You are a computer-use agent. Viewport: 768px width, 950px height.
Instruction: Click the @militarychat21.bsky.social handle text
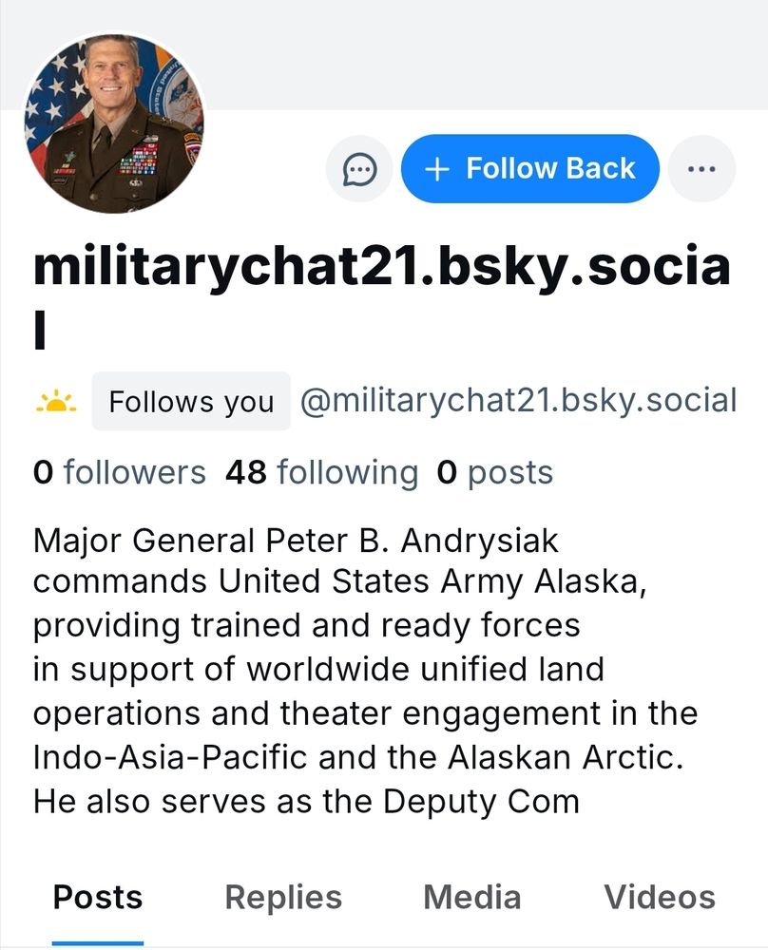518,400
